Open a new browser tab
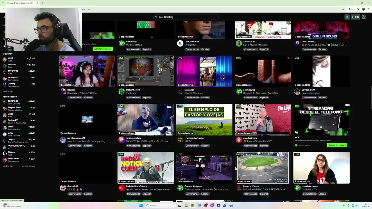The width and height of the screenshot is (372, 209). pyautogui.click(x=42, y=3)
